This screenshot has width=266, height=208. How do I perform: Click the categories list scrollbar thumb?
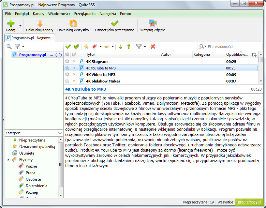point(60,165)
